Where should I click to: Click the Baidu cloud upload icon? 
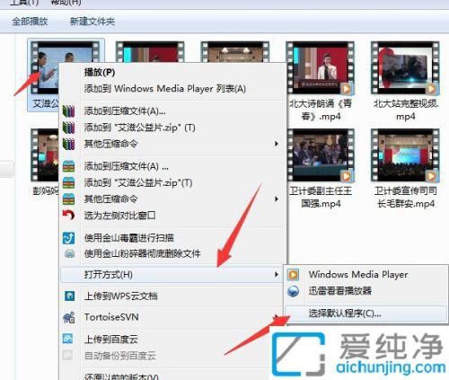coord(68,339)
